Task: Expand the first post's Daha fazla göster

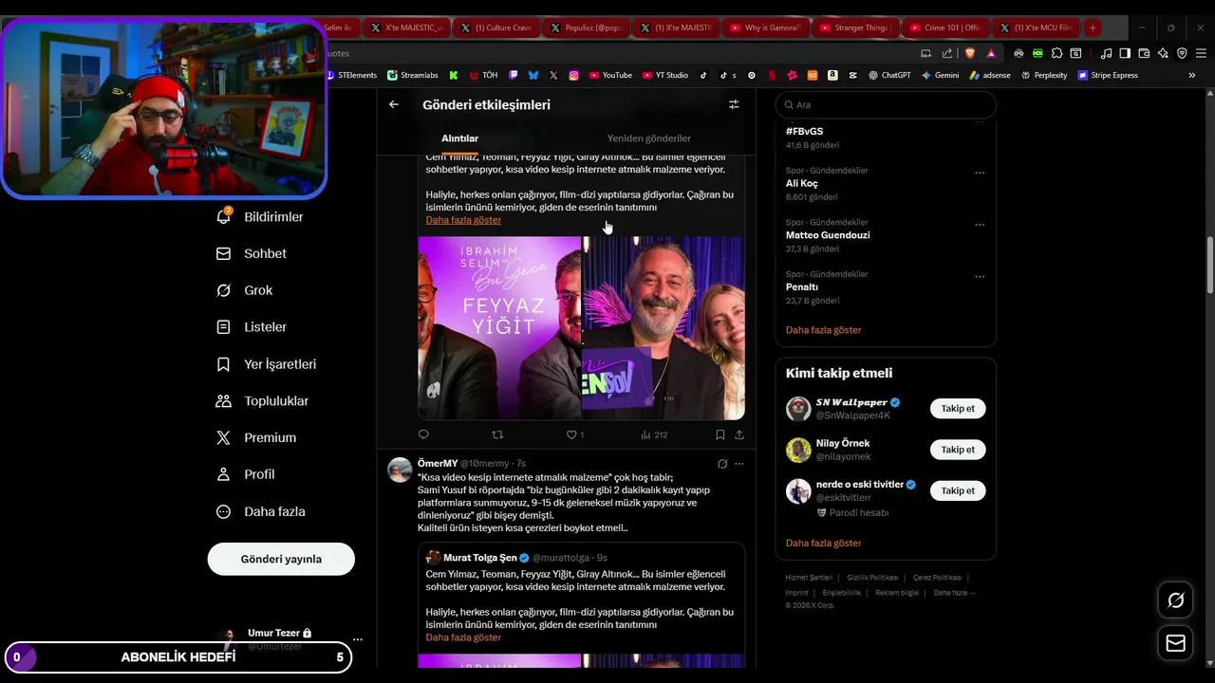Action: click(463, 220)
